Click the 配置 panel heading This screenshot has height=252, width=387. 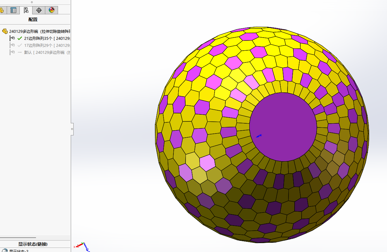click(x=33, y=19)
